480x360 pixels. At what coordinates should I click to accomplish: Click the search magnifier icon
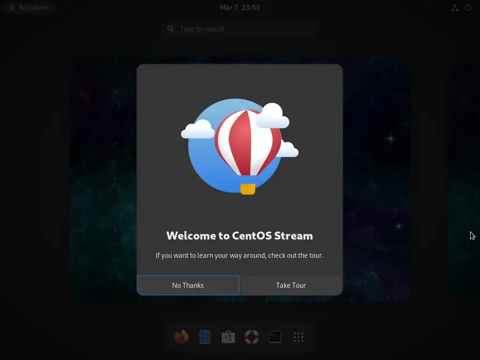[x=171, y=29]
